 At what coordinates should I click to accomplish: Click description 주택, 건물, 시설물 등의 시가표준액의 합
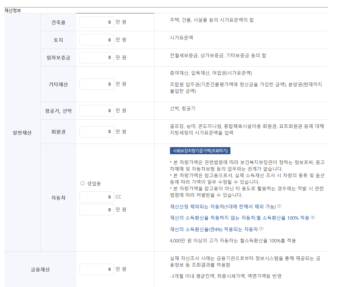click(x=212, y=20)
